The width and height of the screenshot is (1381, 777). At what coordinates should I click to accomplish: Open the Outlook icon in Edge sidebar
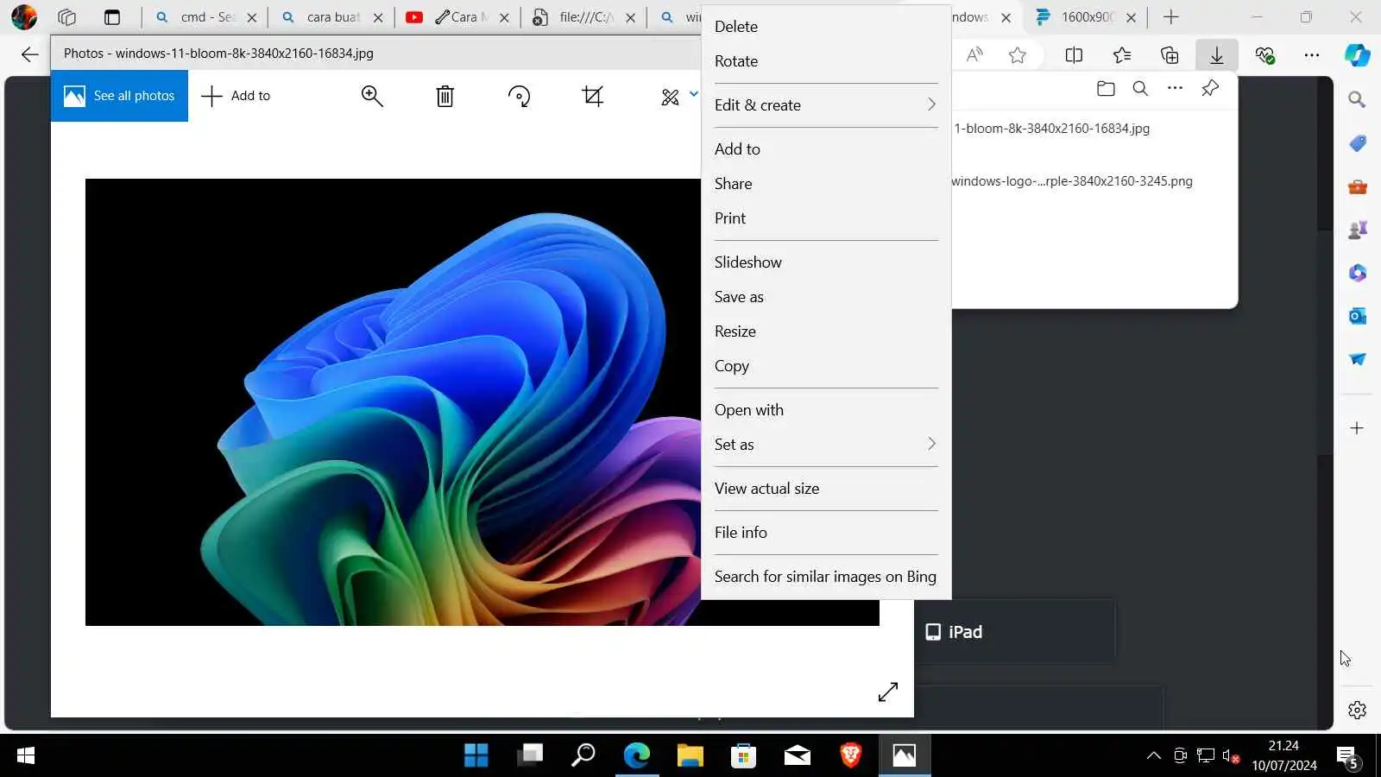(x=1357, y=316)
